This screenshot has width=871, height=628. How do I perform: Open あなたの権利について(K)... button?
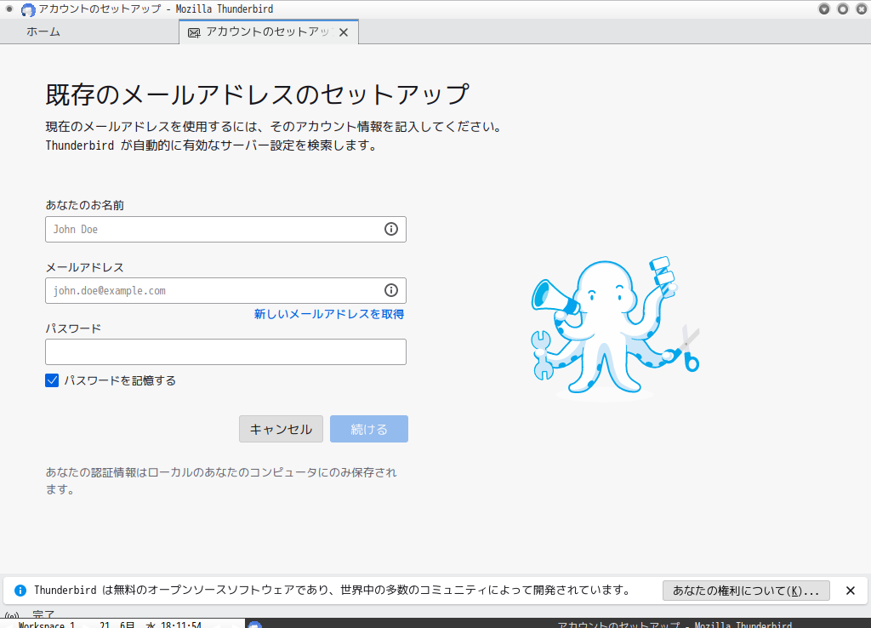(x=746, y=591)
